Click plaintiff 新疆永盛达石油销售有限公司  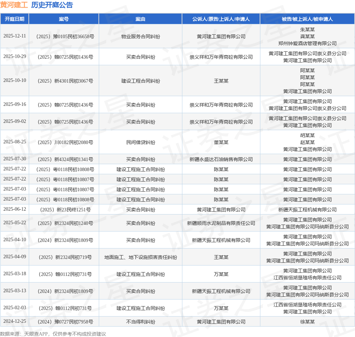tap(221, 159)
